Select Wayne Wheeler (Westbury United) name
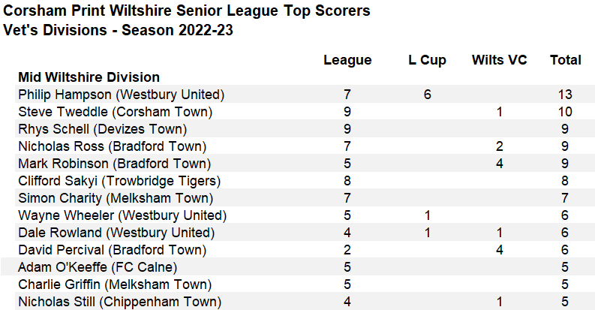The image size is (595, 310). [x=122, y=215]
